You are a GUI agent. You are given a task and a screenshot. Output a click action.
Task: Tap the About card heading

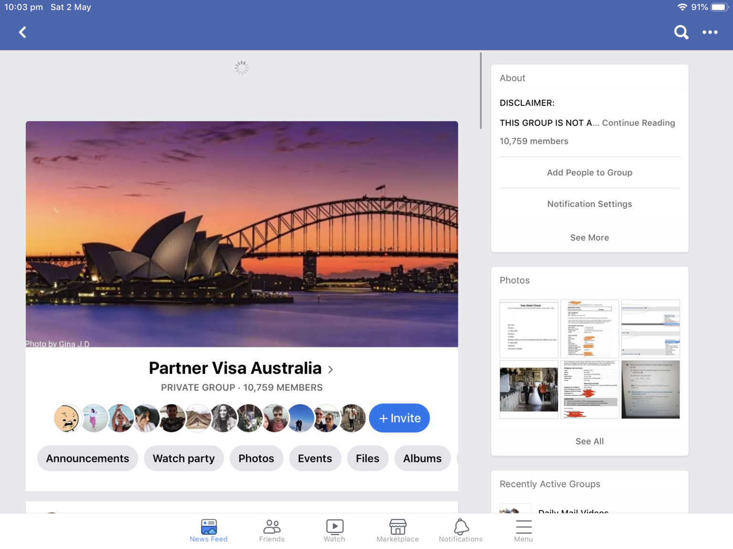point(512,78)
